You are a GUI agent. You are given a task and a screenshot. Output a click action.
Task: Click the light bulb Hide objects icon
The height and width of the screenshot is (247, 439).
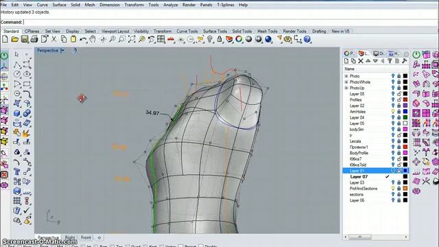pyautogui.click(x=210, y=39)
